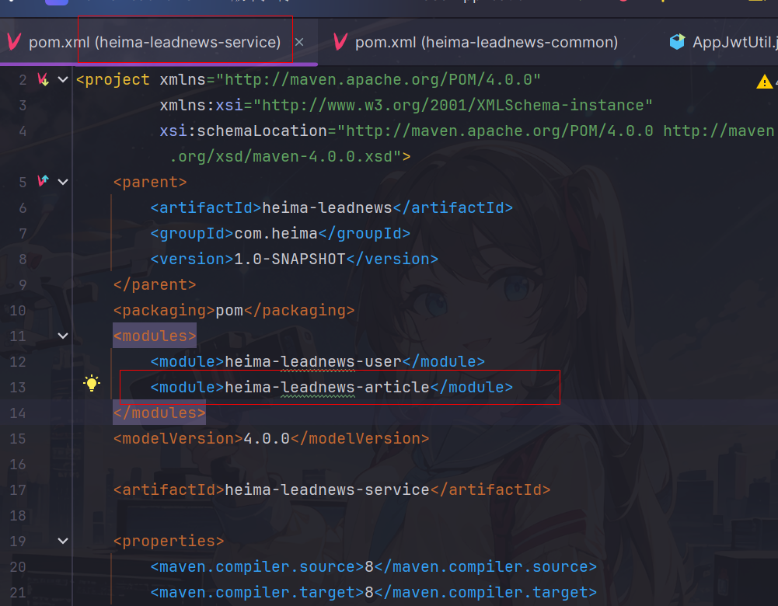Click line number 17 in the gutter
The image size is (778, 606).
(x=17, y=490)
